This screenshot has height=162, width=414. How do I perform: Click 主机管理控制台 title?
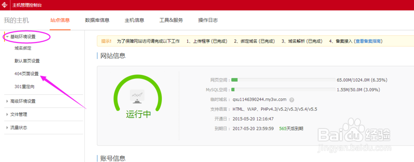pos(27,5)
